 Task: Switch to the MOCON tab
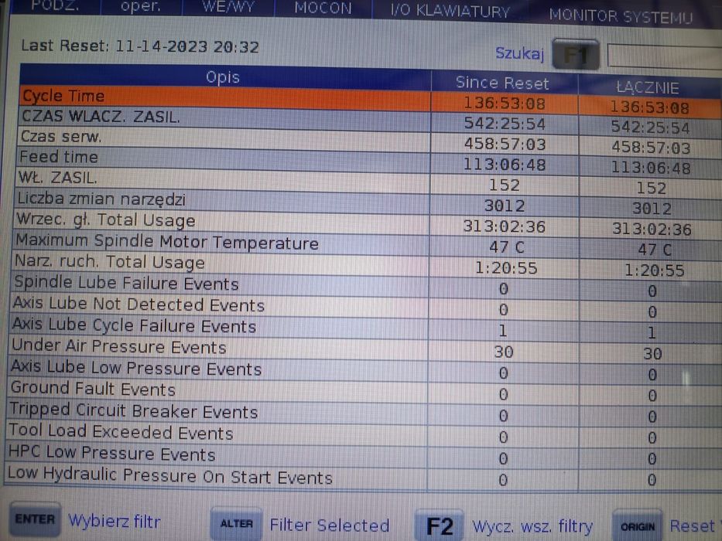coord(323,9)
